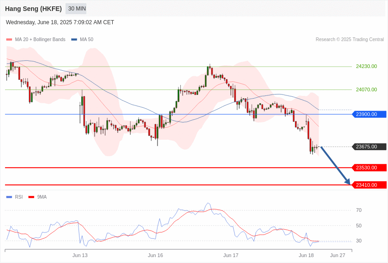Viewport: 388px width, 263px height.
Task: Click the RSI blue legend swatch
Action: pyautogui.click(x=9, y=197)
